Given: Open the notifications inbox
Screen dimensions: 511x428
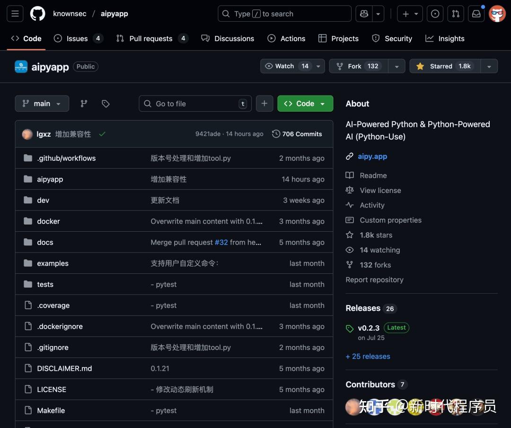Looking at the screenshot, I should (x=476, y=14).
